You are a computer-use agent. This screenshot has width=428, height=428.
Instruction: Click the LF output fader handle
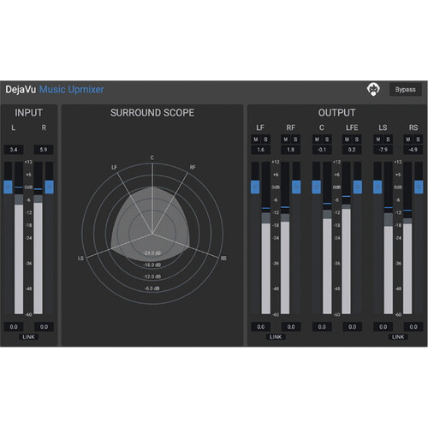(x=255, y=187)
